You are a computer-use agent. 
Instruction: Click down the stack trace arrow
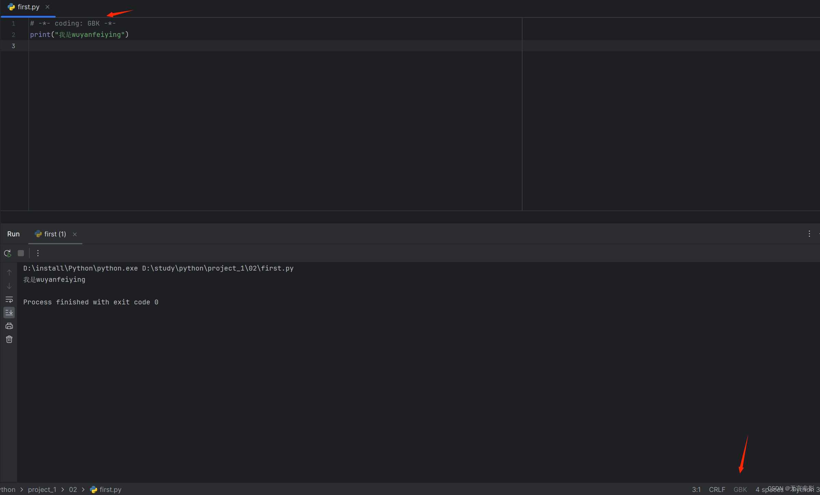tap(9, 286)
